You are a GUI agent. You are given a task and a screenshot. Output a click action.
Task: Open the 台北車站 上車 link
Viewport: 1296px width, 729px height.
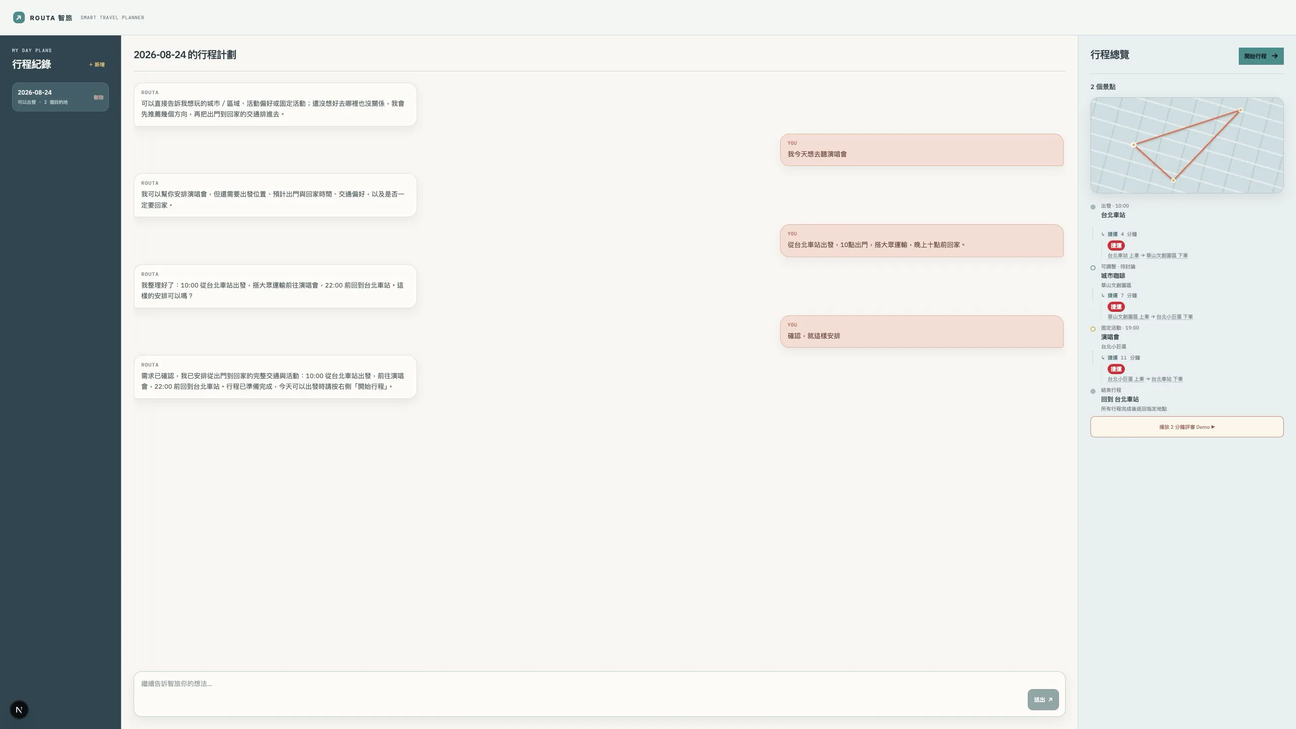pyautogui.click(x=1123, y=256)
